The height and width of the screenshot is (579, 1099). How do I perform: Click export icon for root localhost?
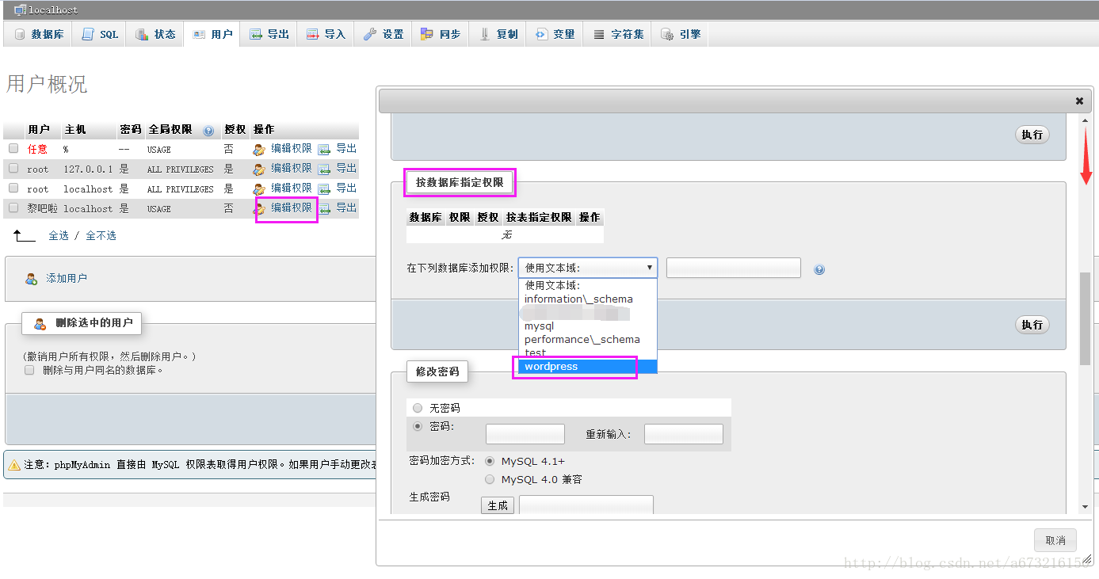click(x=324, y=189)
